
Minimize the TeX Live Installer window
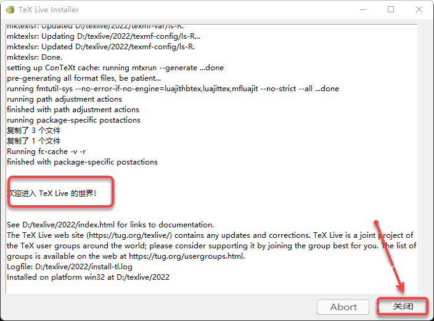[x=362, y=10]
